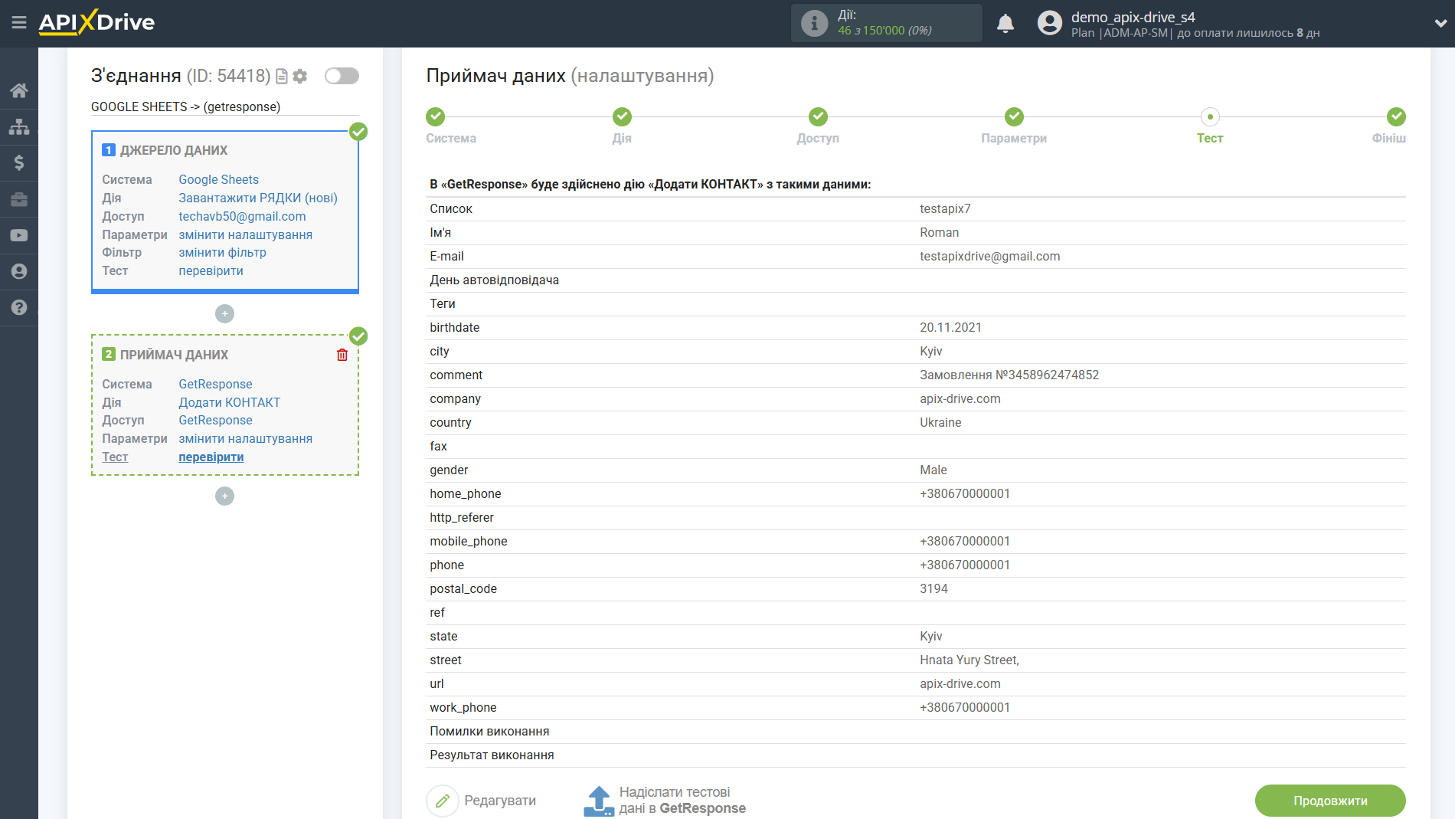The width and height of the screenshot is (1455, 819).
Task: Click the 'Помилки виконання' row label
Action: (489, 731)
